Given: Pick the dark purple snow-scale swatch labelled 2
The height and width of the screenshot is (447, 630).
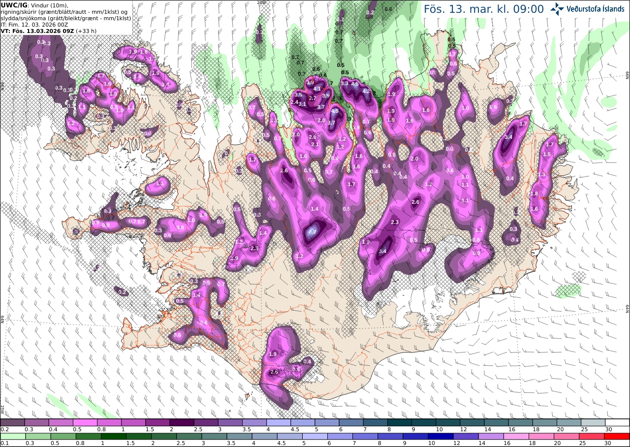Looking at the screenshot, I should [x=182, y=422].
